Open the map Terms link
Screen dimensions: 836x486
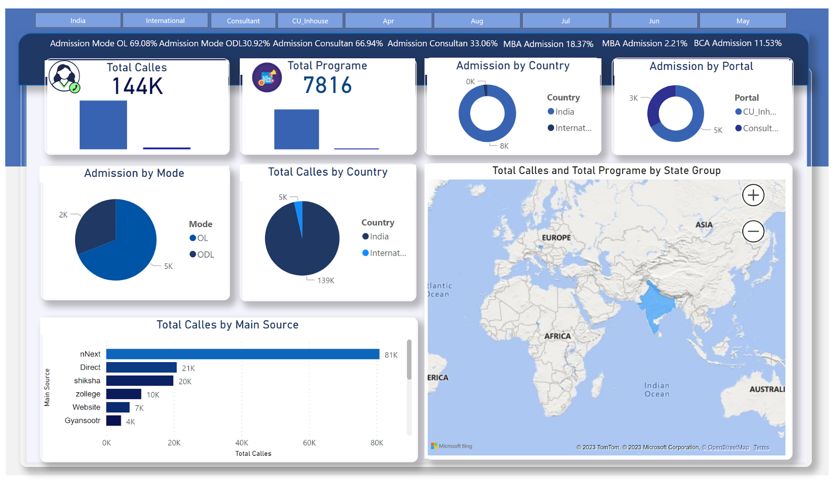point(761,448)
